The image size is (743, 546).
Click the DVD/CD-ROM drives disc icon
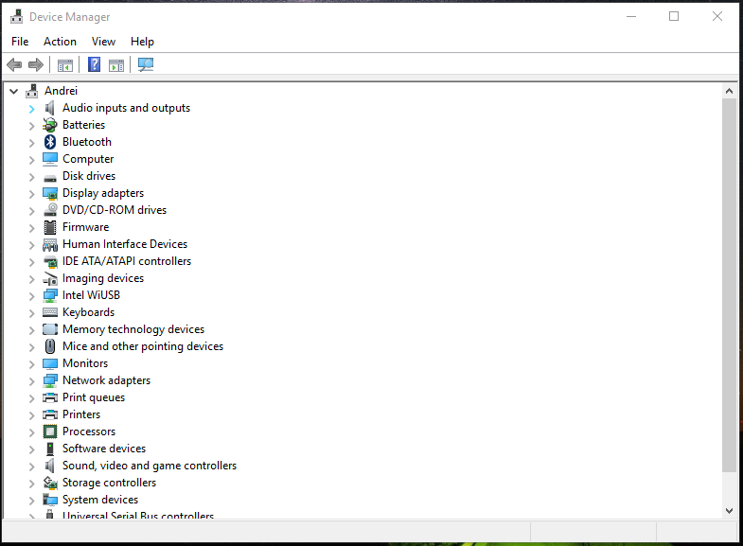50,210
